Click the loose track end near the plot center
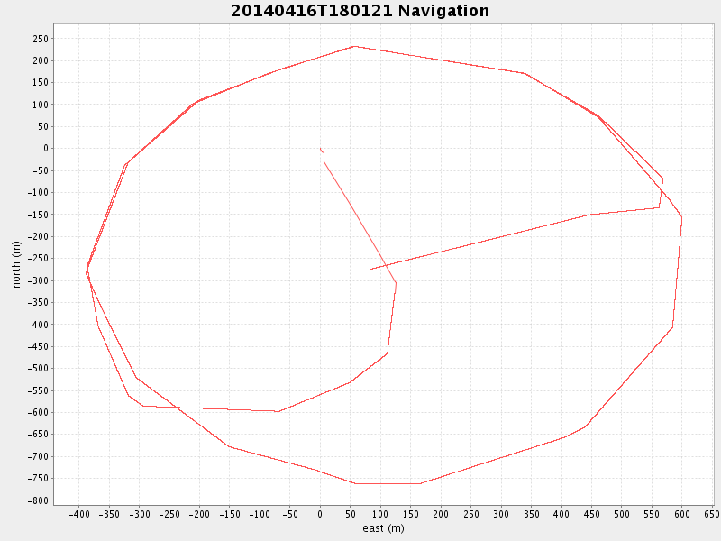Viewport: 721px width, 541px height. (370, 269)
